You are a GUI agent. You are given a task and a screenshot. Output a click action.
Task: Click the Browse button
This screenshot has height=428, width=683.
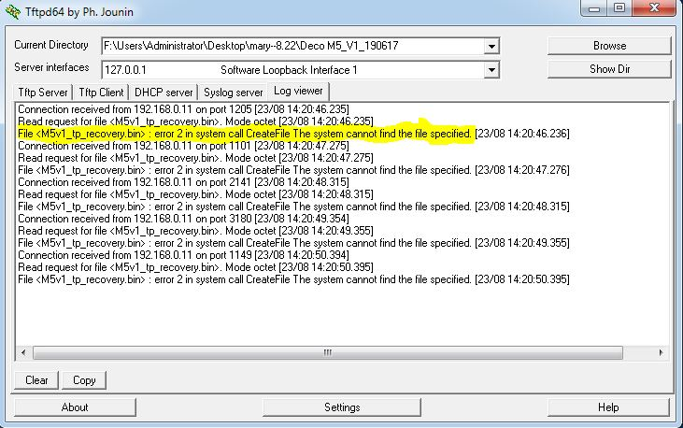[x=609, y=46]
